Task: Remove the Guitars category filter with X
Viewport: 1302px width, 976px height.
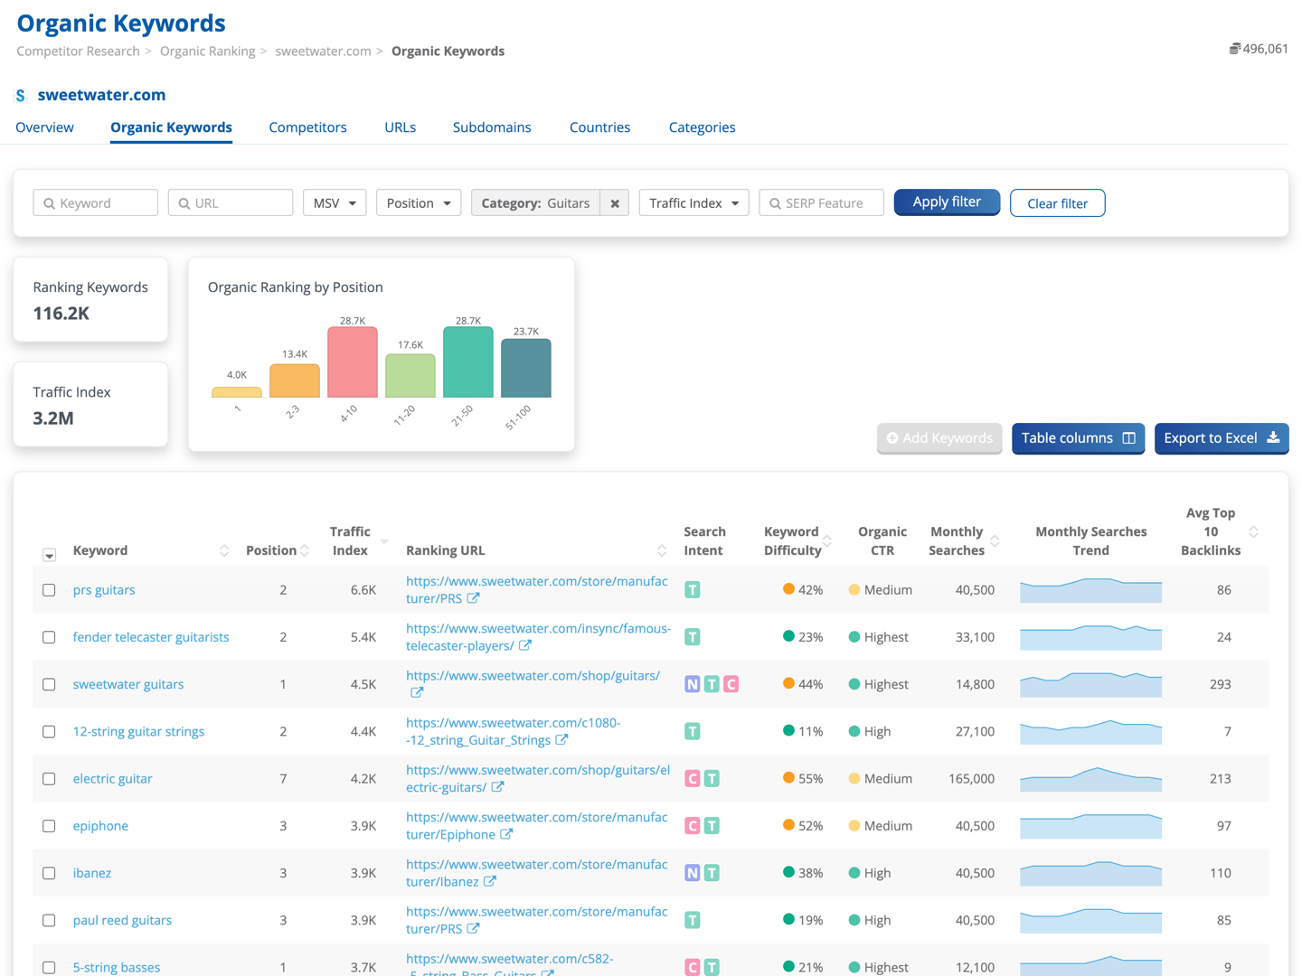Action: click(x=615, y=203)
